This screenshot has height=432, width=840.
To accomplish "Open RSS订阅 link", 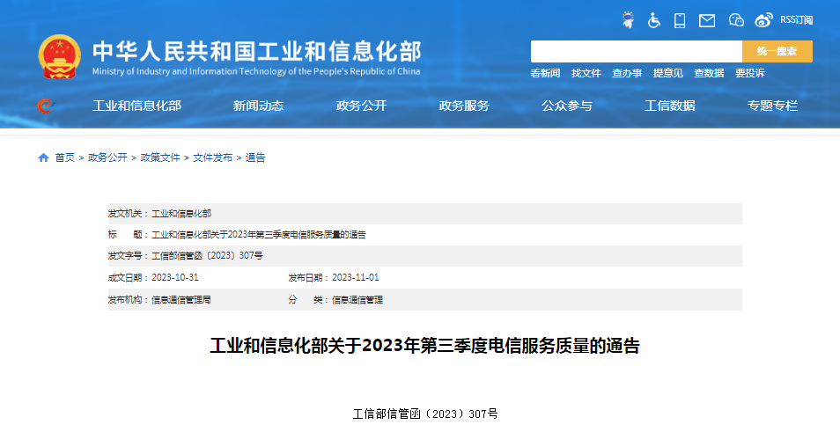I will point(796,20).
